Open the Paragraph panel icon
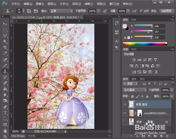 tap(117, 48)
